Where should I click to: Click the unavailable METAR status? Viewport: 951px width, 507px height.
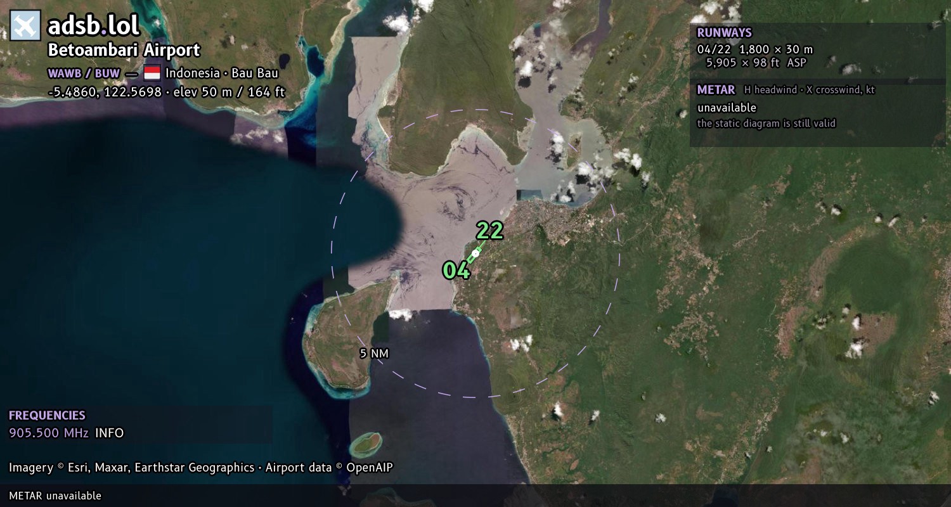tap(727, 108)
